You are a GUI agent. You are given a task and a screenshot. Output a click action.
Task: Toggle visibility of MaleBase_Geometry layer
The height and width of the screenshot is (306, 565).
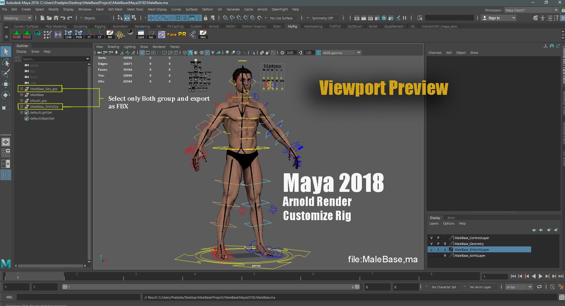point(431,244)
